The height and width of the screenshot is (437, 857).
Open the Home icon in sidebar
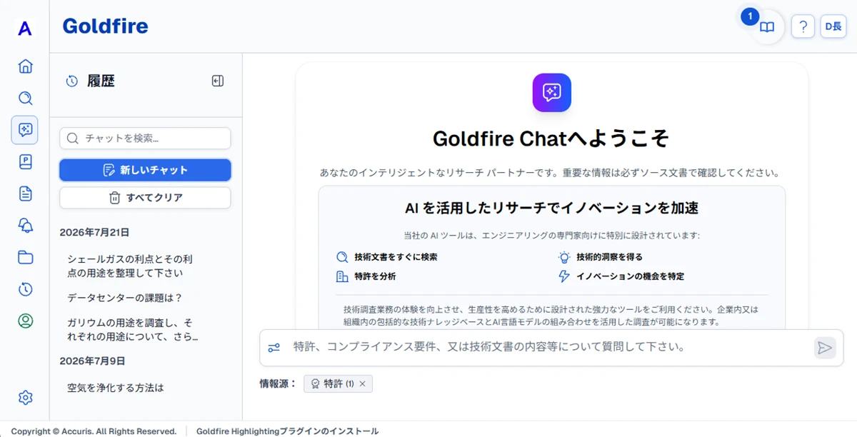25,66
